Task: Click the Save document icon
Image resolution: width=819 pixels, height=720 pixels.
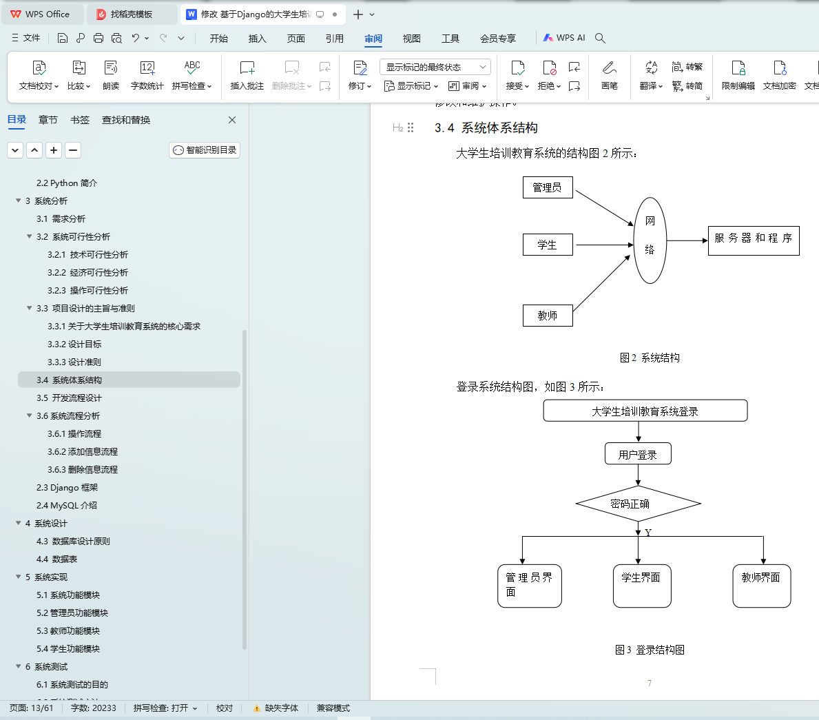Action: [x=62, y=38]
